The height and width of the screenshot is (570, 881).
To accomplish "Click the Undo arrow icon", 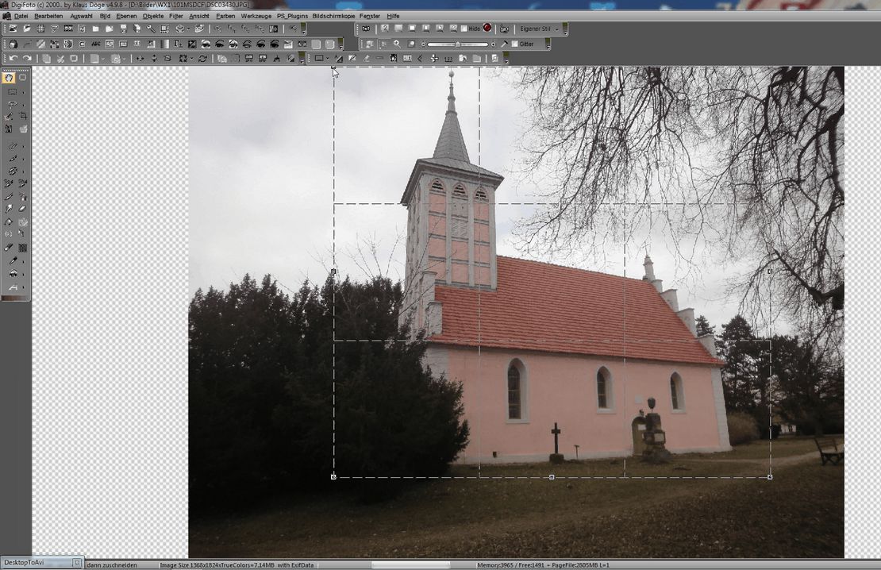I will tap(13, 59).
